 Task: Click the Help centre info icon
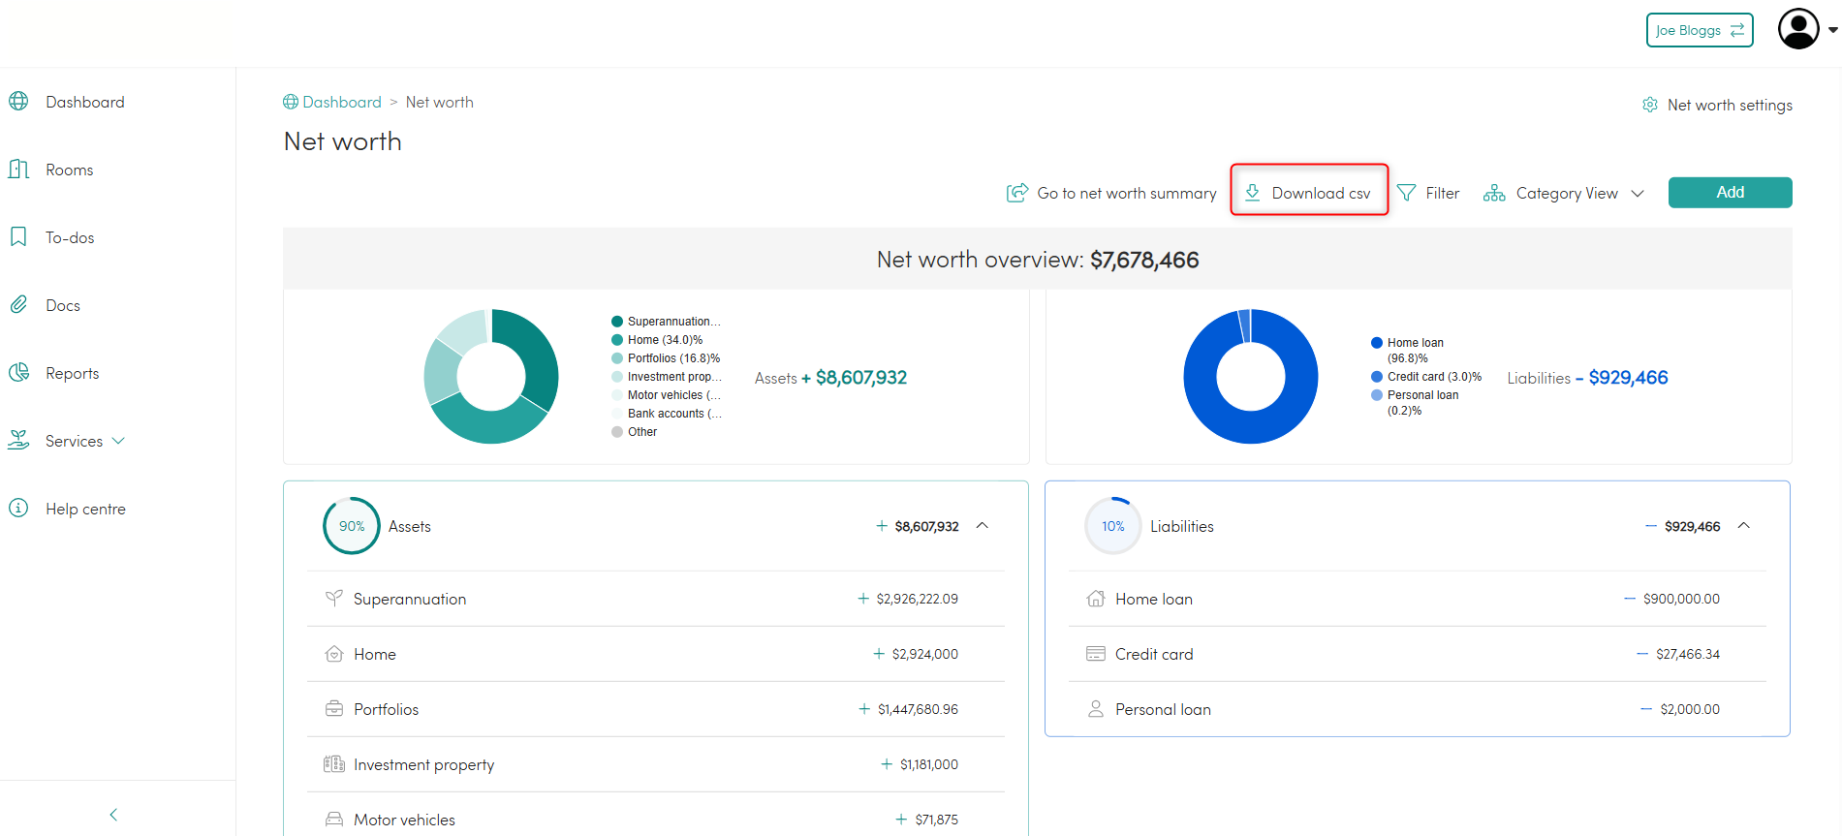pyautogui.click(x=18, y=508)
